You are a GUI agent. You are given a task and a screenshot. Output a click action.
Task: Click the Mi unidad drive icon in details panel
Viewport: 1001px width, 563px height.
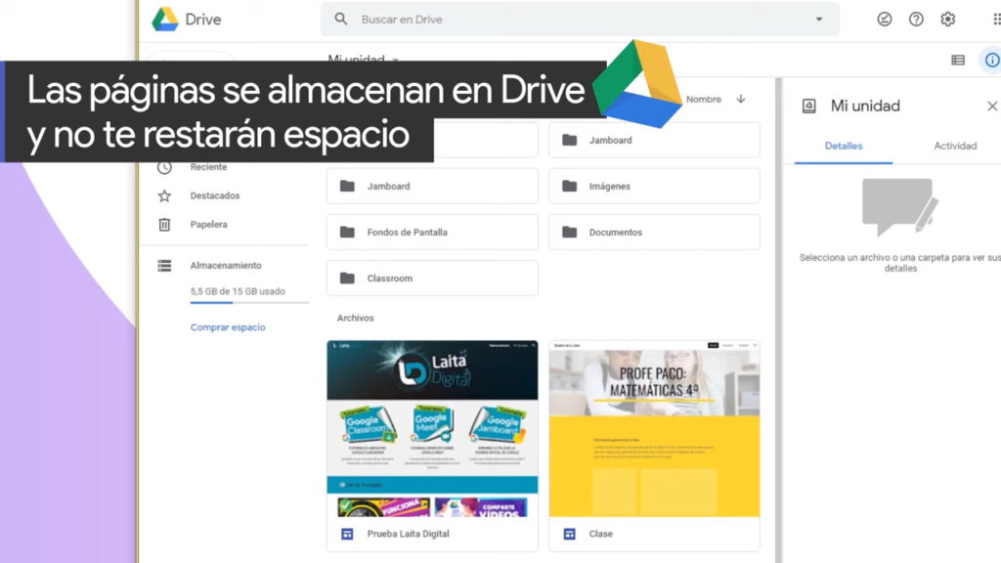[808, 106]
